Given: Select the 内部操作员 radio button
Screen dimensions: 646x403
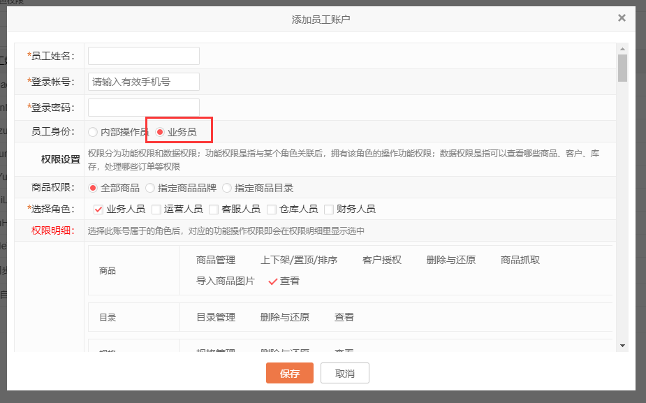Looking at the screenshot, I should pyautogui.click(x=93, y=132).
